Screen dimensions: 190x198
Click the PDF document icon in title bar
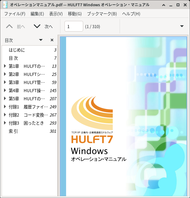click(5, 5)
